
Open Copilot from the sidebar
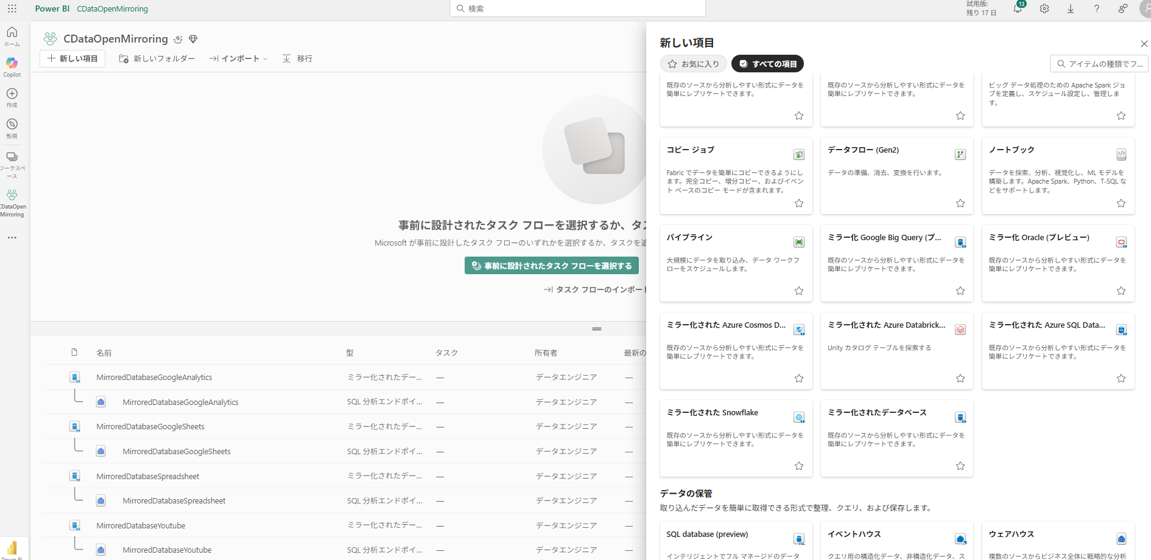12,67
